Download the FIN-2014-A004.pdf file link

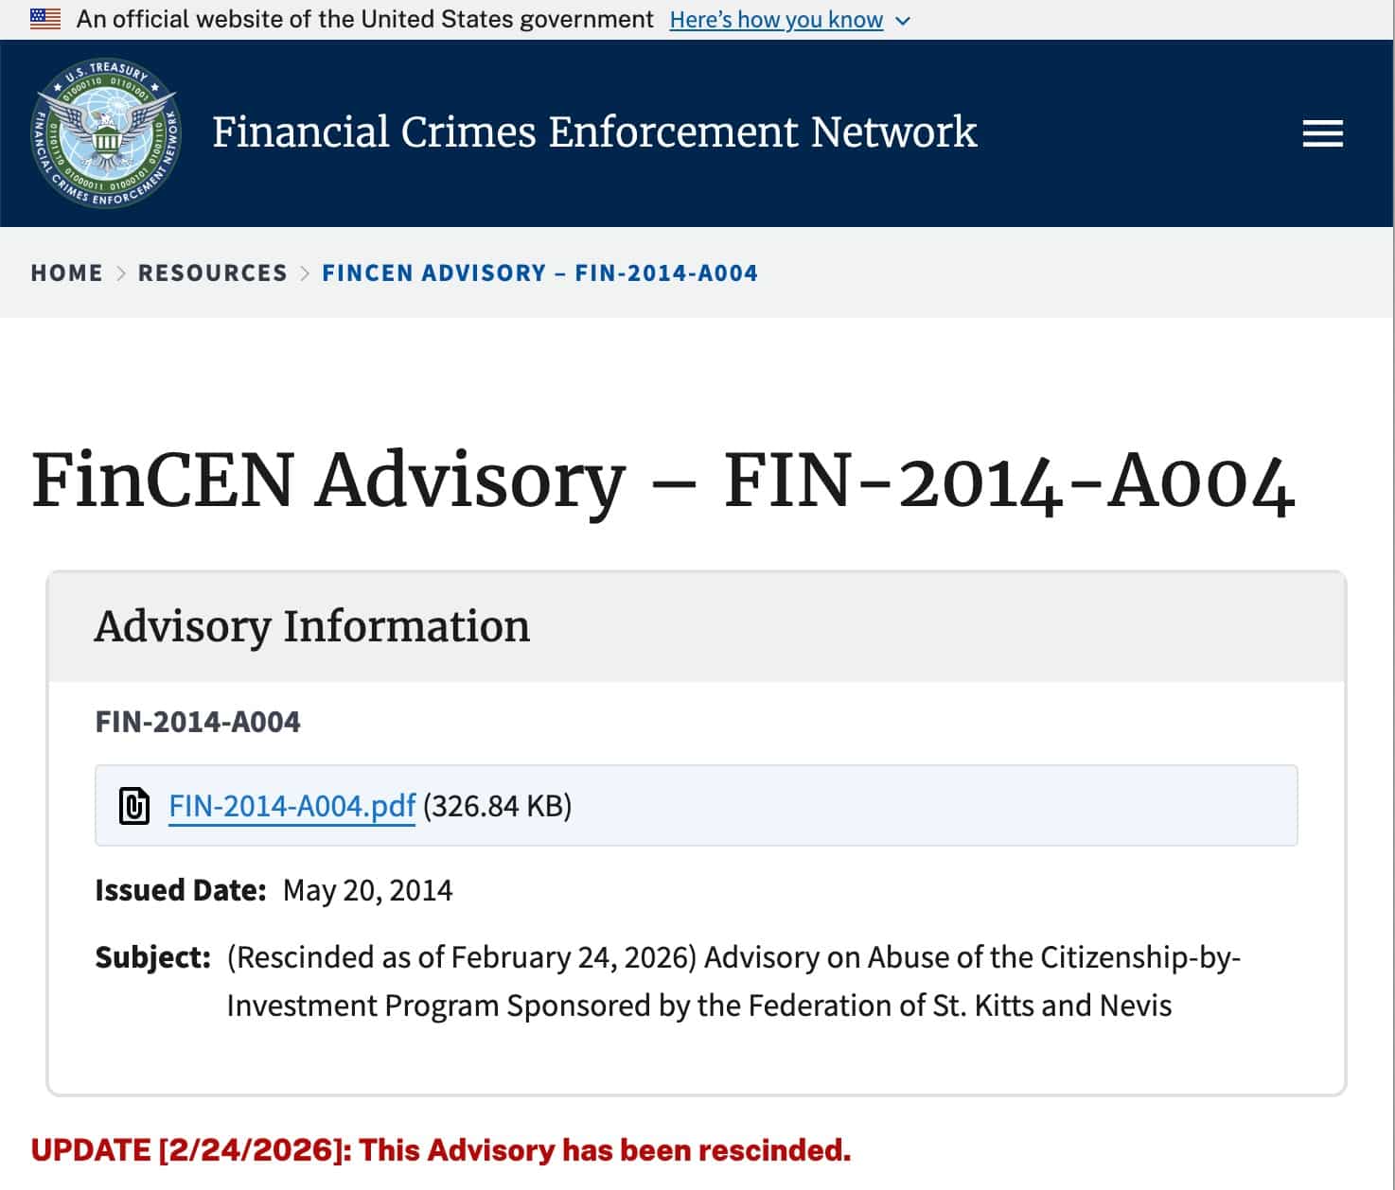click(x=291, y=806)
